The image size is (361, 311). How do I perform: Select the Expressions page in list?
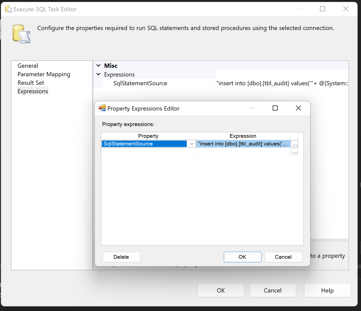(33, 91)
